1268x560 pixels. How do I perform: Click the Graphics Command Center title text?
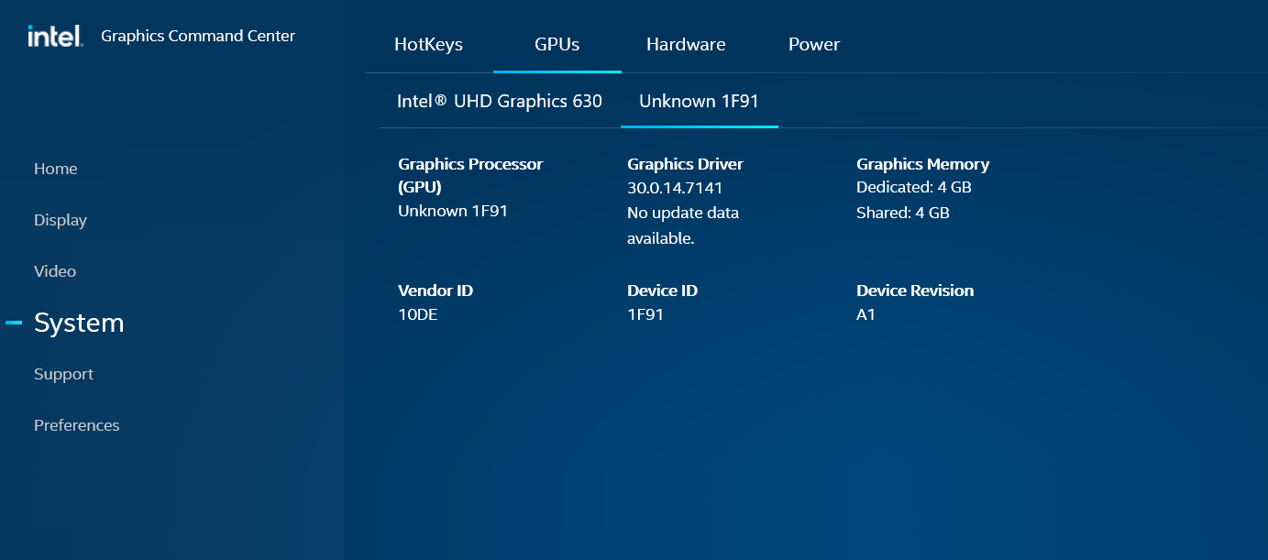click(198, 36)
